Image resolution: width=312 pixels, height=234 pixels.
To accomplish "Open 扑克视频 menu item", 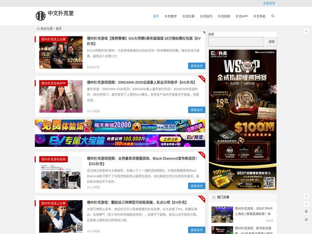I will click(224, 16).
